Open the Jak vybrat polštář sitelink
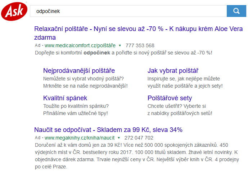The image size is (248, 172). click(173, 71)
